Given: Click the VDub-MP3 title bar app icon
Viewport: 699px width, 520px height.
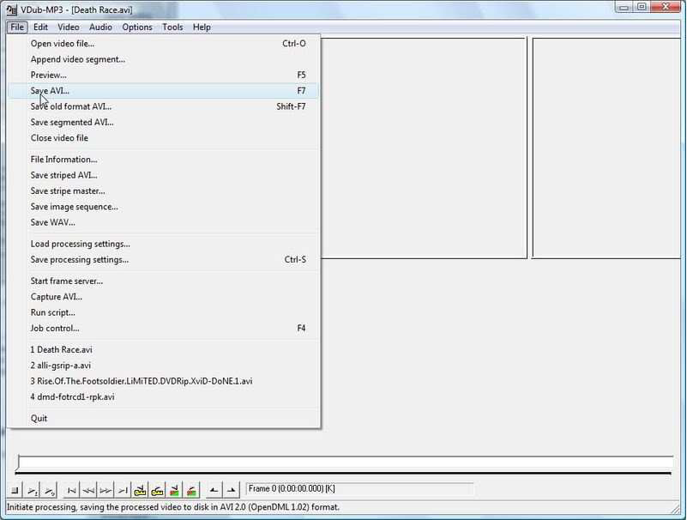Looking at the screenshot, I should (12, 9).
